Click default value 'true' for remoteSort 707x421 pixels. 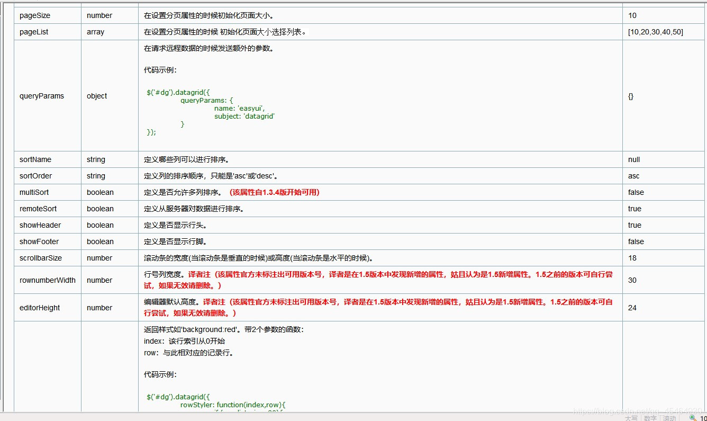click(635, 209)
